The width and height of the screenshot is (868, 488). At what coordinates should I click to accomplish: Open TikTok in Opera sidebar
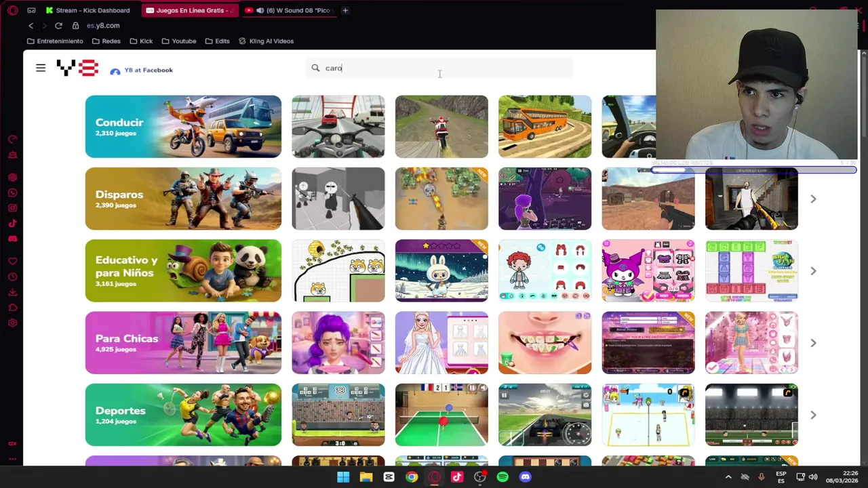[12, 223]
